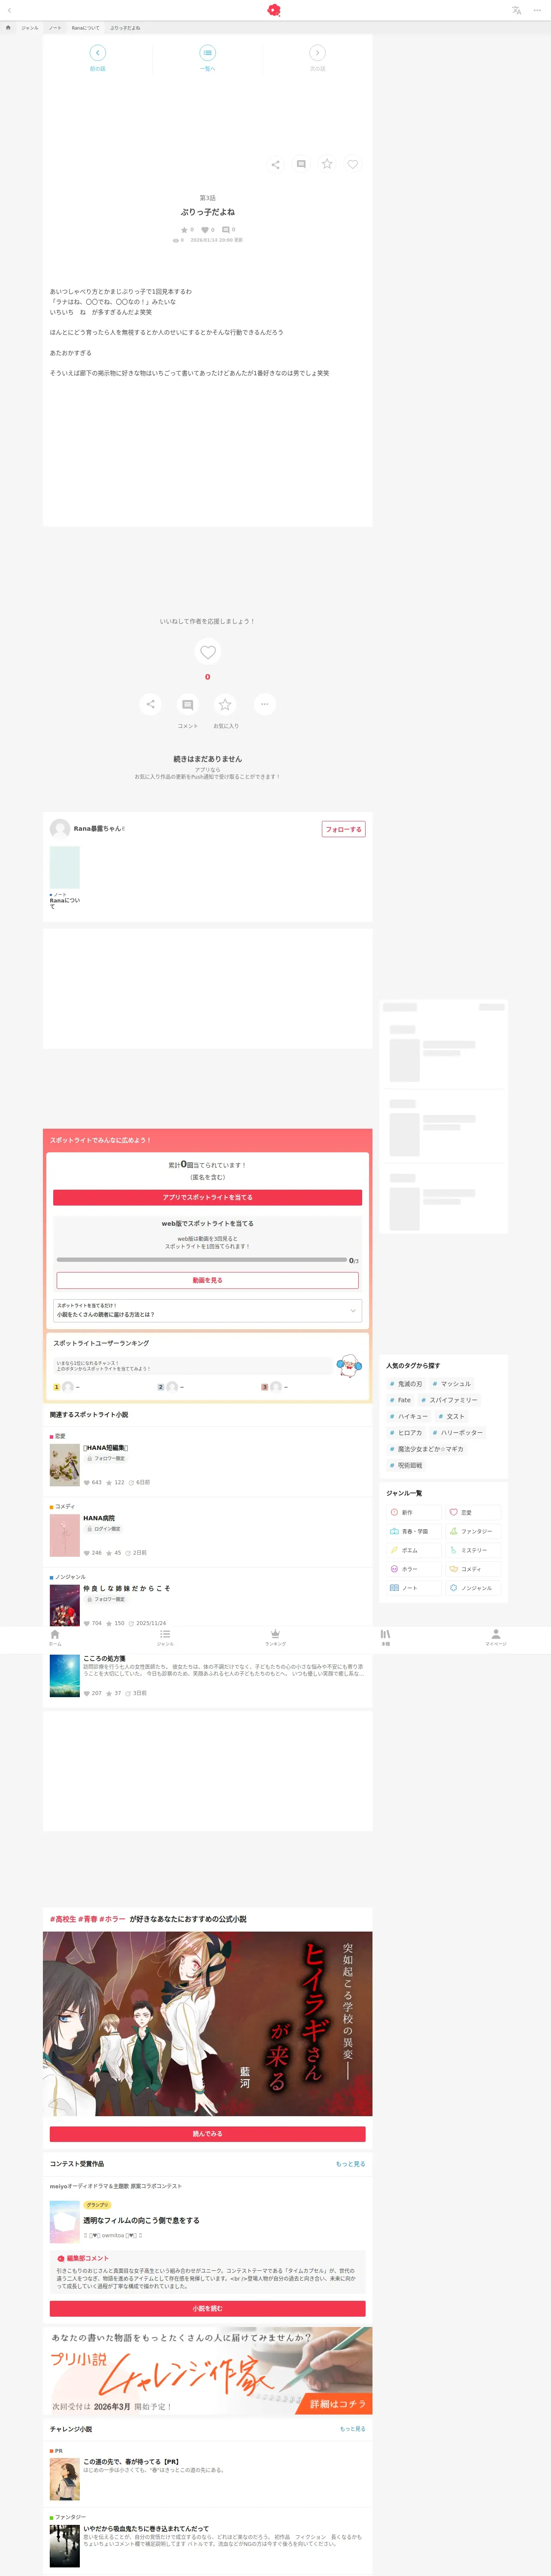The height and width of the screenshot is (2576, 551).
Task: Select tag 鬼滅の刃
Action: tap(406, 1384)
